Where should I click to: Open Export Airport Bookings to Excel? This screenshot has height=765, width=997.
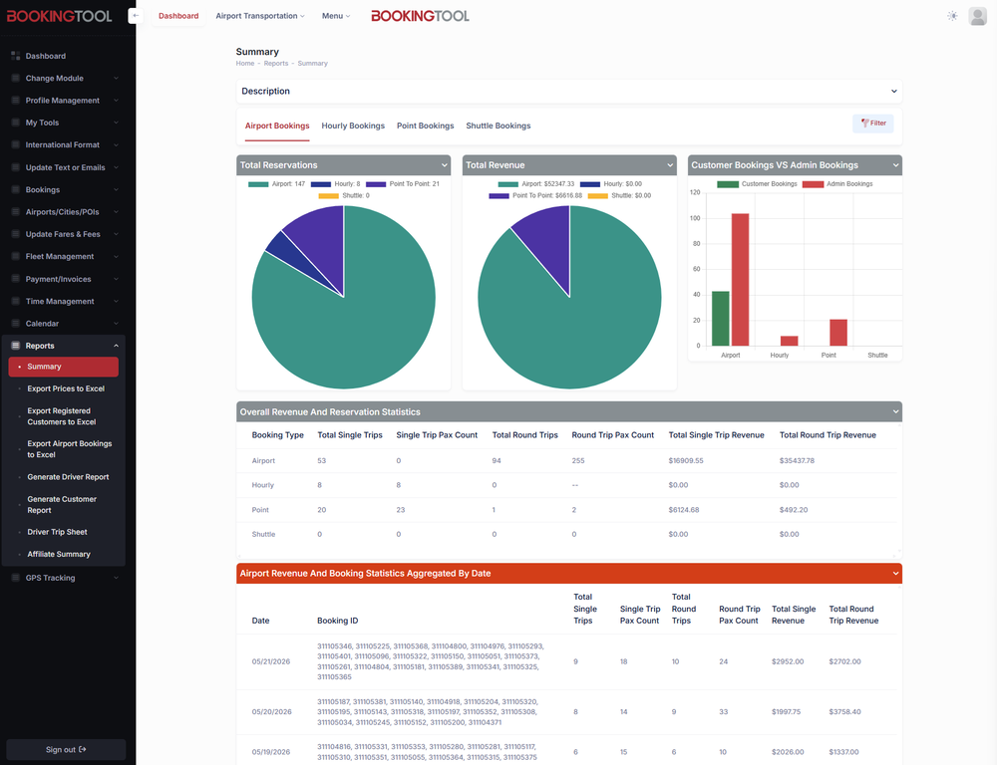70,449
